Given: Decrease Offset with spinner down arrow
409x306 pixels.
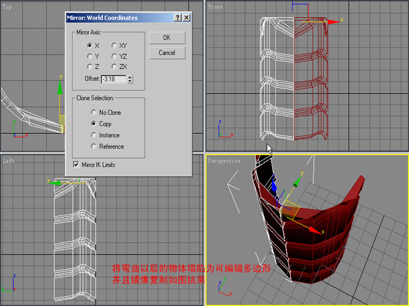Looking at the screenshot, I should 130,81.
